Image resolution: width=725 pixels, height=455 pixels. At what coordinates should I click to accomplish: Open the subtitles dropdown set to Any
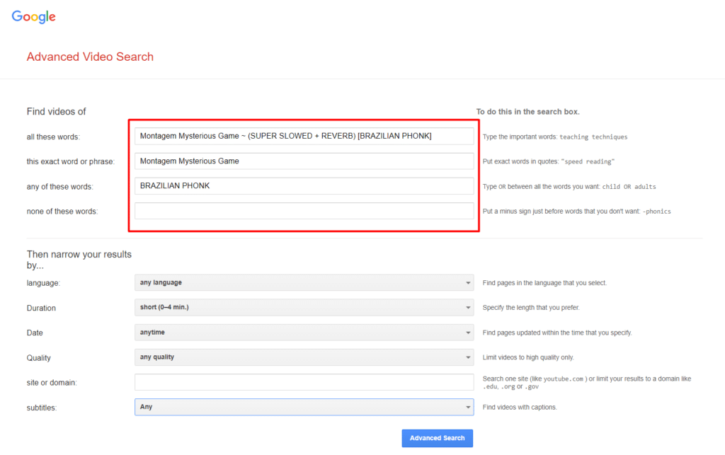(x=304, y=407)
